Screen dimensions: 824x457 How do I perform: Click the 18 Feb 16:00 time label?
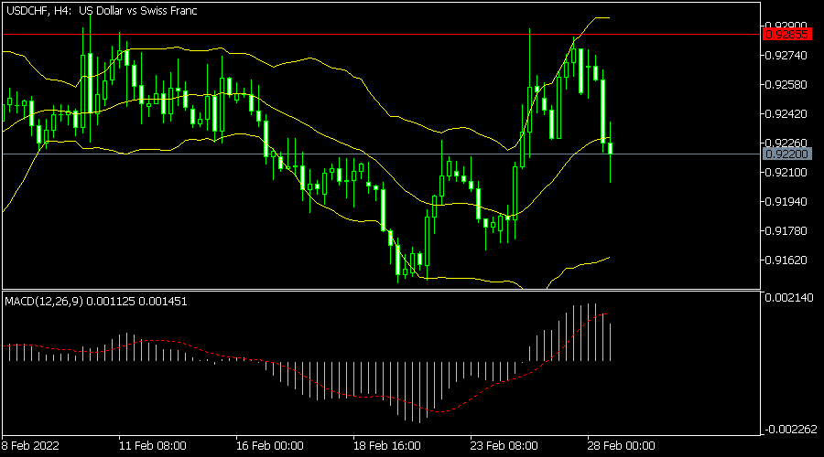tap(386, 446)
